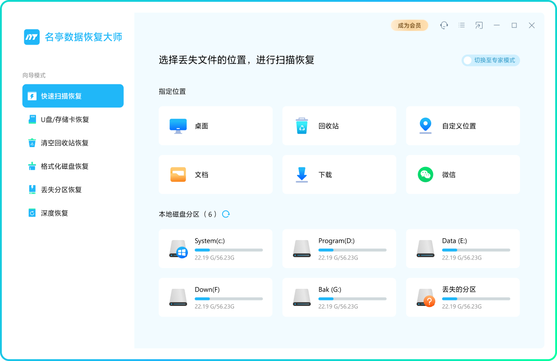Click the Data (E:) usage bar
The width and height of the screenshot is (557, 361).
coord(476,250)
